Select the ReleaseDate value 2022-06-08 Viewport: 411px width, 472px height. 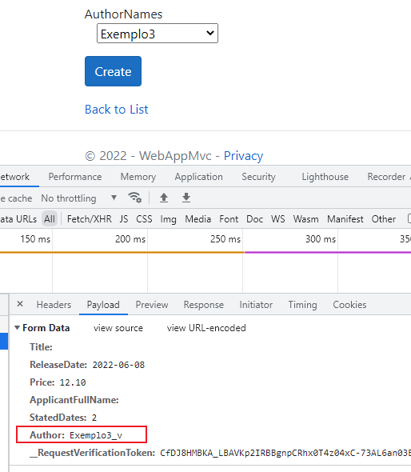click(x=118, y=365)
